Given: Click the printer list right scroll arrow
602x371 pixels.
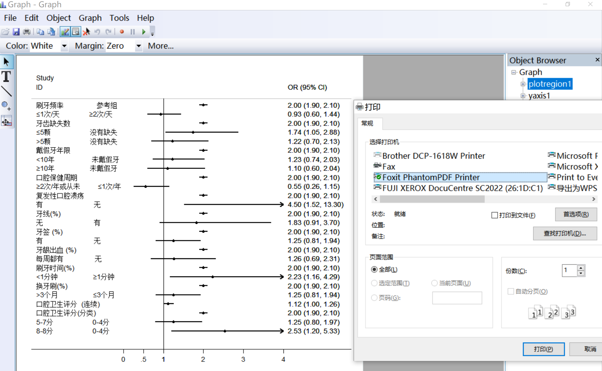Looking at the screenshot, I should pos(593,199).
